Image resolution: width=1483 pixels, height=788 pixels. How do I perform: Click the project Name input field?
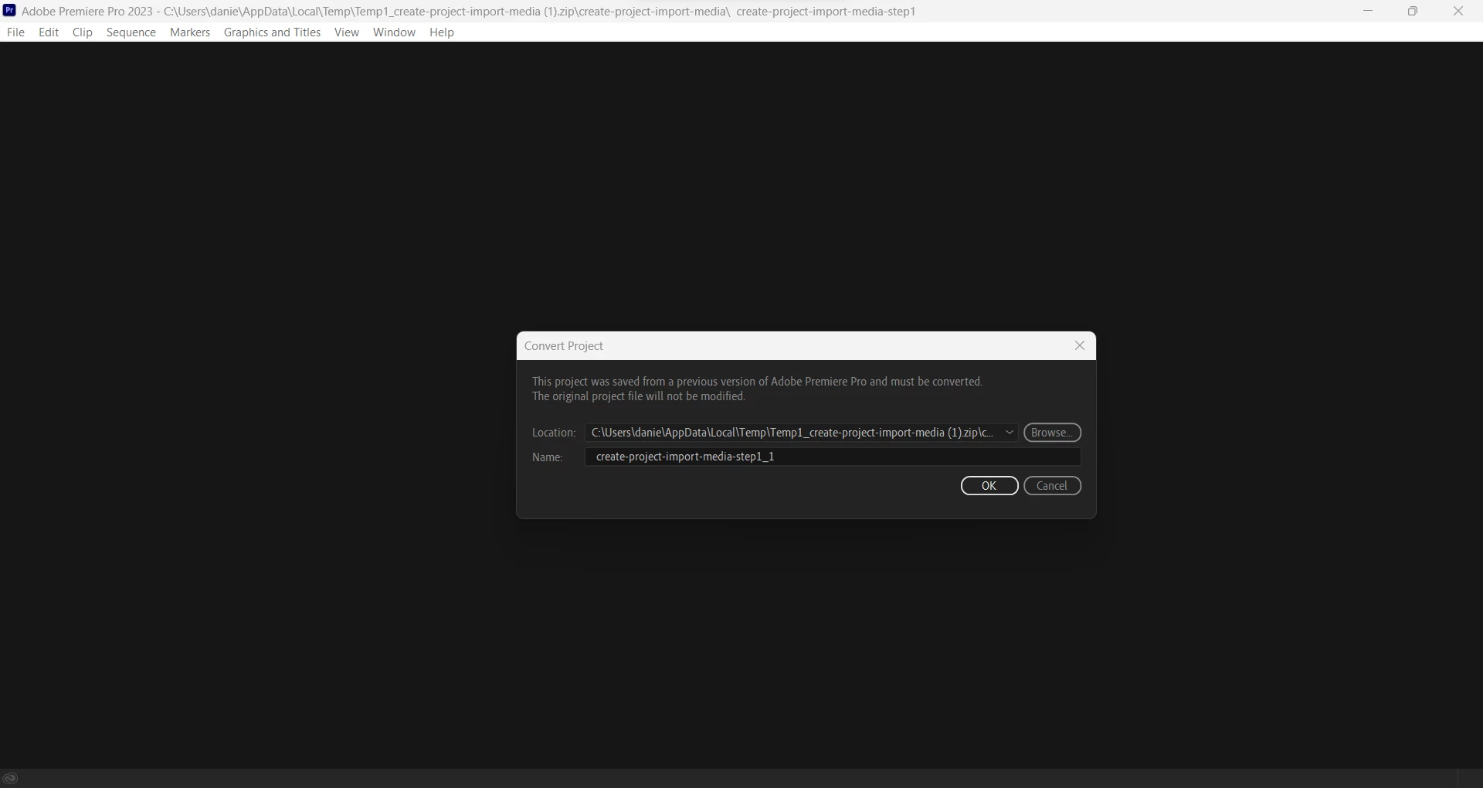point(833,457)
